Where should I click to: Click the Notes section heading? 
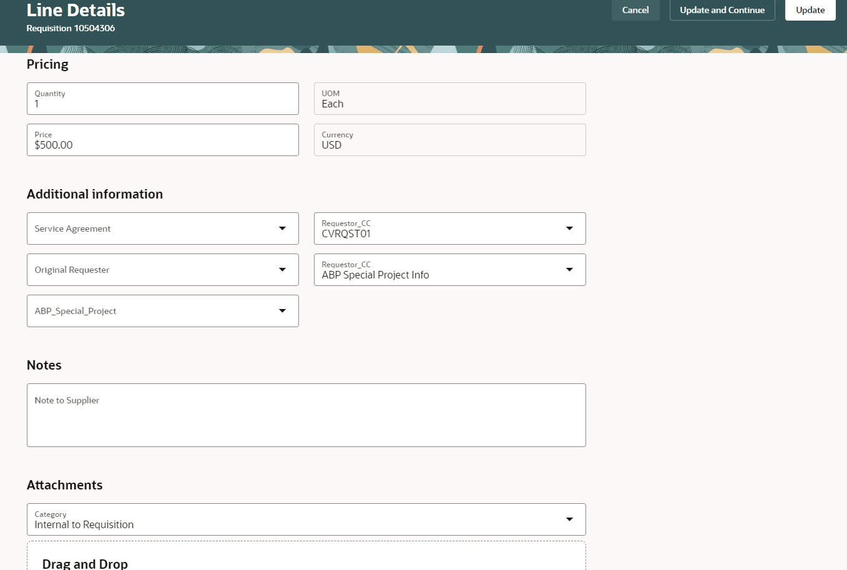[44, 365]
